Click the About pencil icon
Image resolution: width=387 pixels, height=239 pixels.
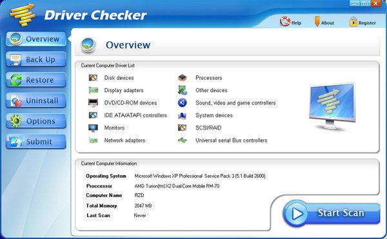coord(317,22)
